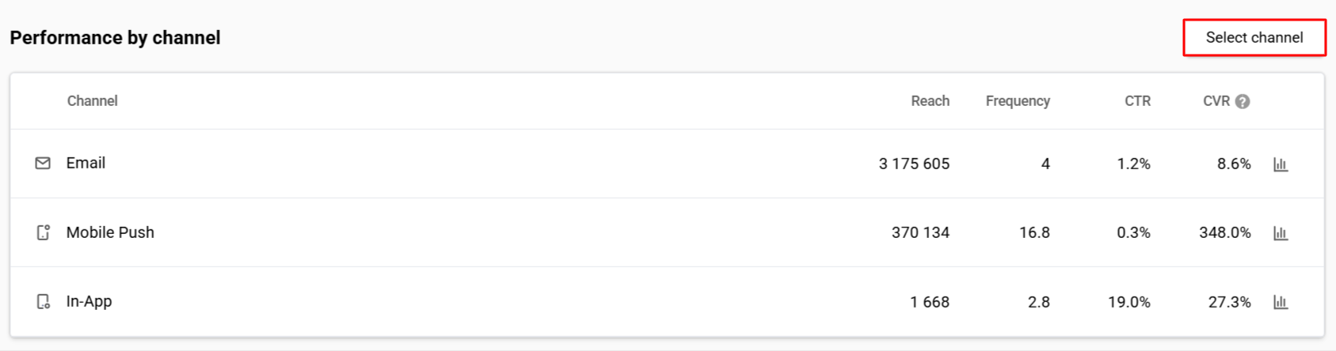Open the Select channel button
The width and height of the screenshot is (1336, 351).
point(1254,37)
